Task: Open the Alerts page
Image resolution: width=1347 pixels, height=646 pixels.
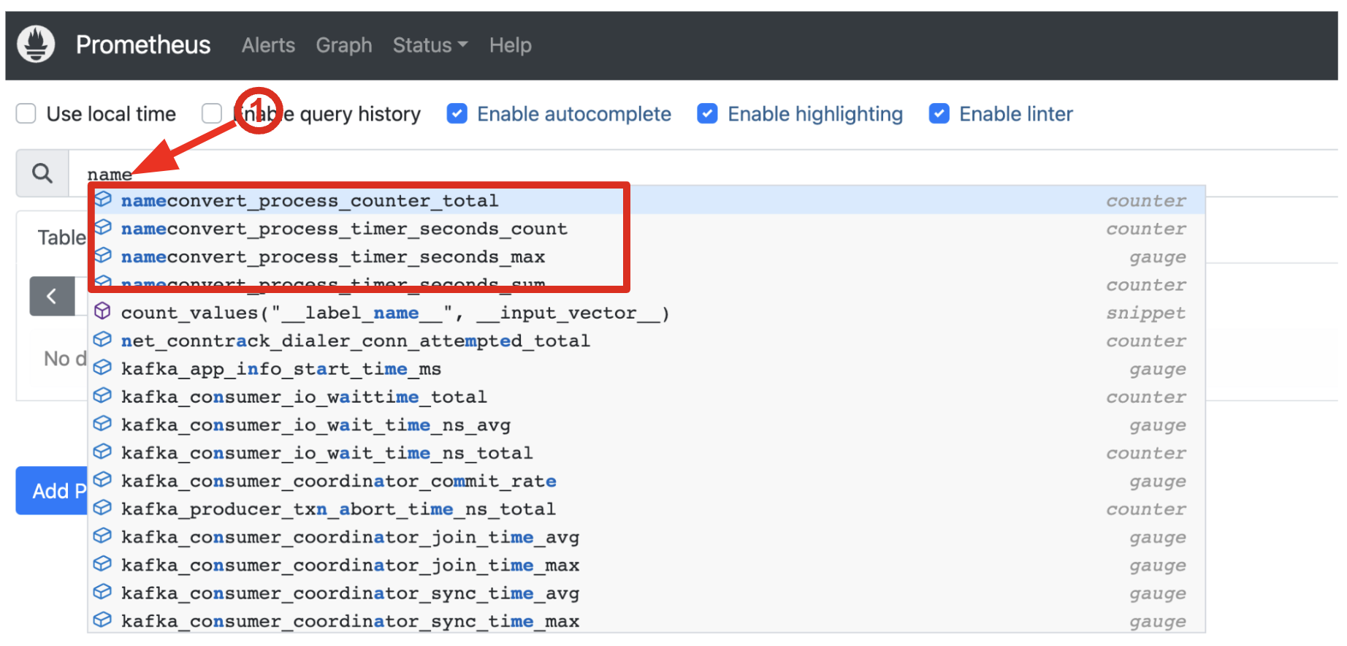Action: pos(268,45)
